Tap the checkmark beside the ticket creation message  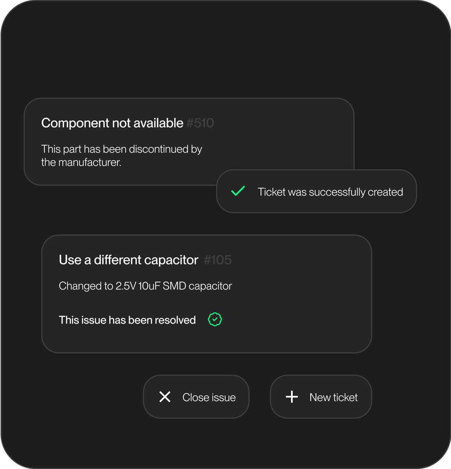tap(238, 191)
